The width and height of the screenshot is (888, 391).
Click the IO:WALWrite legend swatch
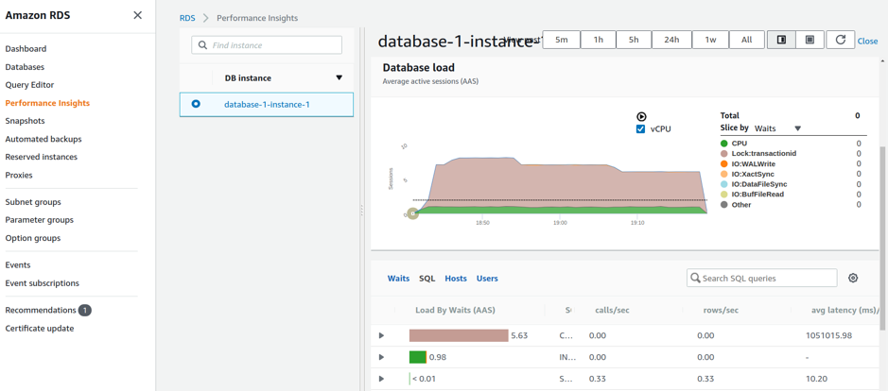[x=723, y=164]
